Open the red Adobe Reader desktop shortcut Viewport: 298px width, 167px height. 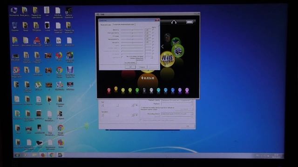point(37,42)
